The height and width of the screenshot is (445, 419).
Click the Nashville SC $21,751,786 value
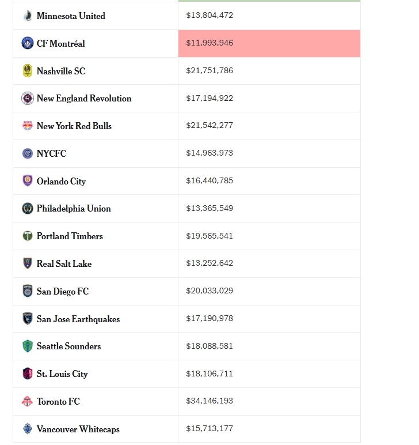(x=209, y=71)
